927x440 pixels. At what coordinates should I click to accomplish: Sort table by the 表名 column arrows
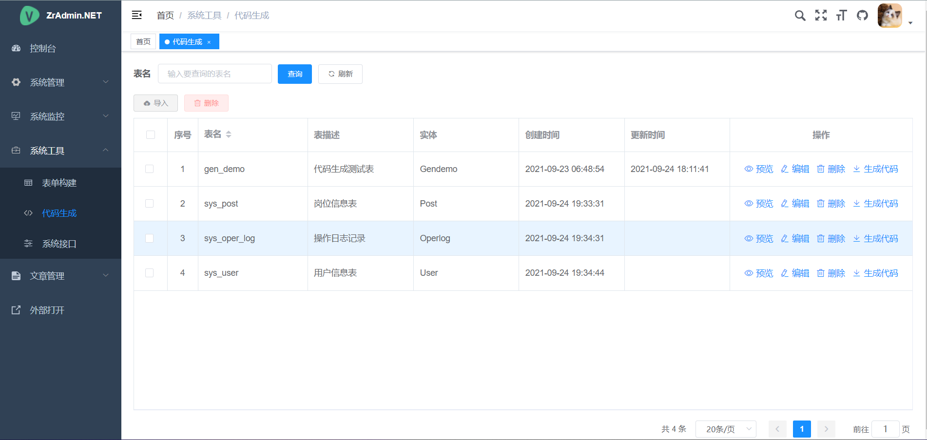229,134
